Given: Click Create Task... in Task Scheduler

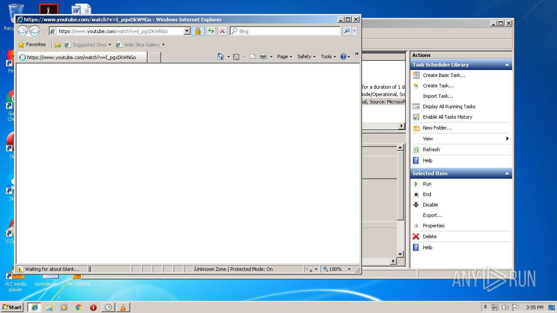Looking at the screenshot, I should [x=438, y=86].
